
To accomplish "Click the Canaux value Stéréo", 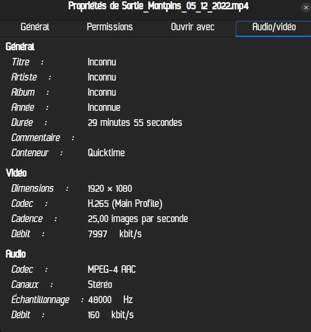I will pos(100,285).
